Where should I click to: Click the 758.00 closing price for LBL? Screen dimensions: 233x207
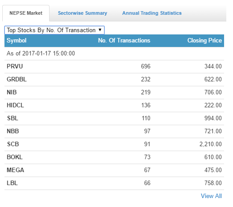tap(213, 183)
